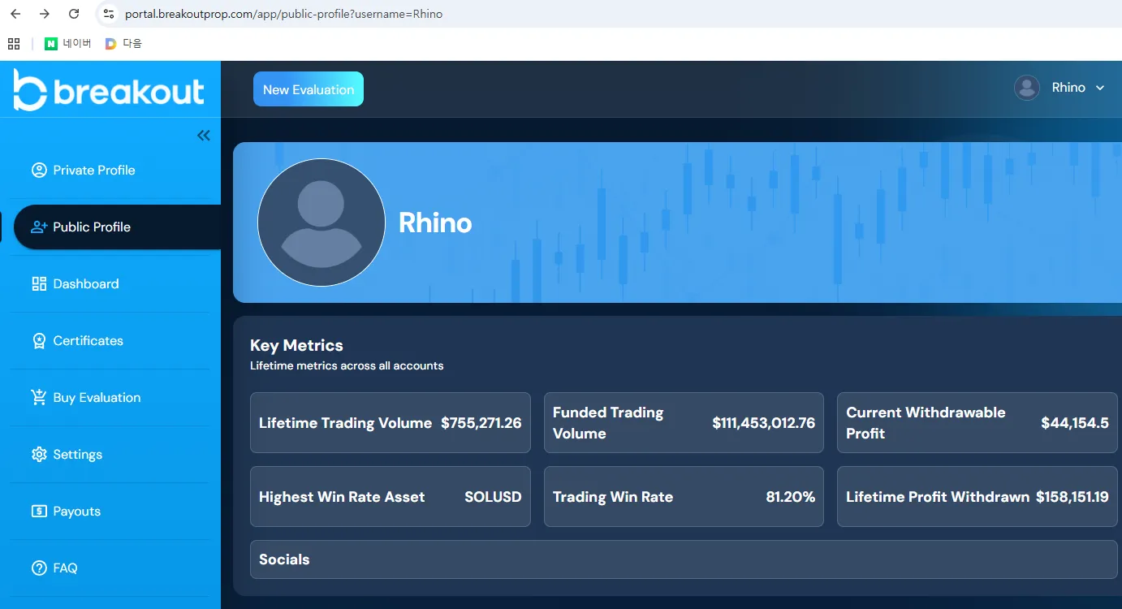
Task: Click the Payouts dollar icon
Action: pos(39,512)
